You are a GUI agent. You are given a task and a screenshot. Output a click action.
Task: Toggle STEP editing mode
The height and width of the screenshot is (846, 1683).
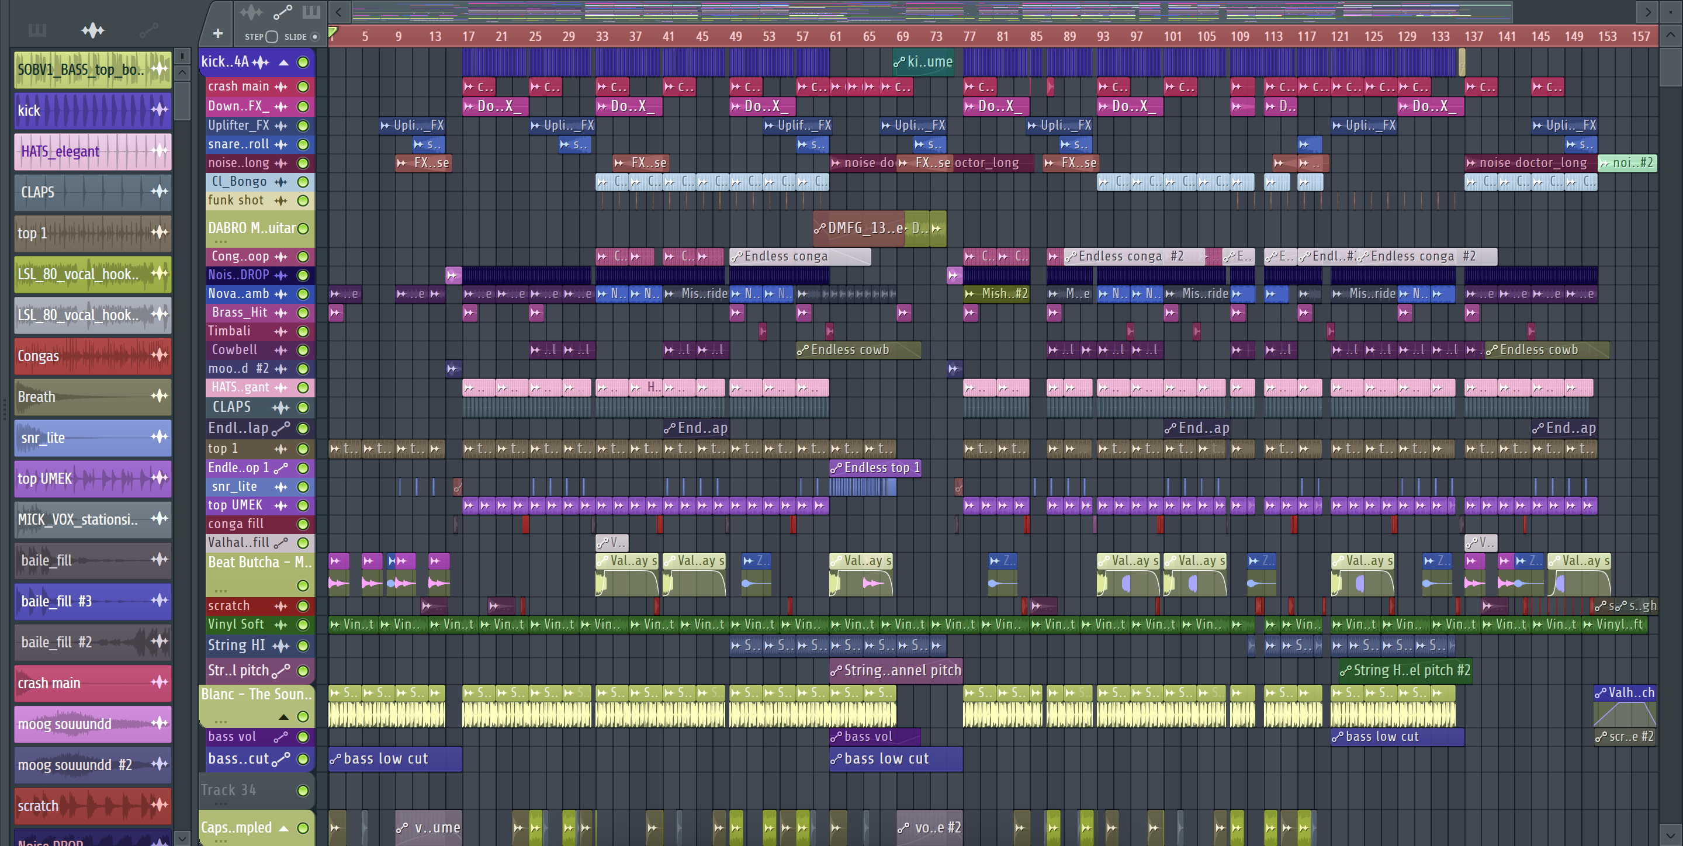pyautogui.click(x=272, y=37)
